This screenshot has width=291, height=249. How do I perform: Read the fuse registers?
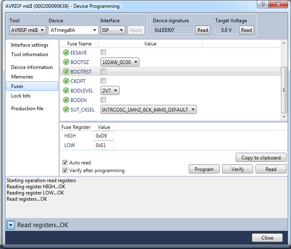pyautogui.click(x=271, y=169)
